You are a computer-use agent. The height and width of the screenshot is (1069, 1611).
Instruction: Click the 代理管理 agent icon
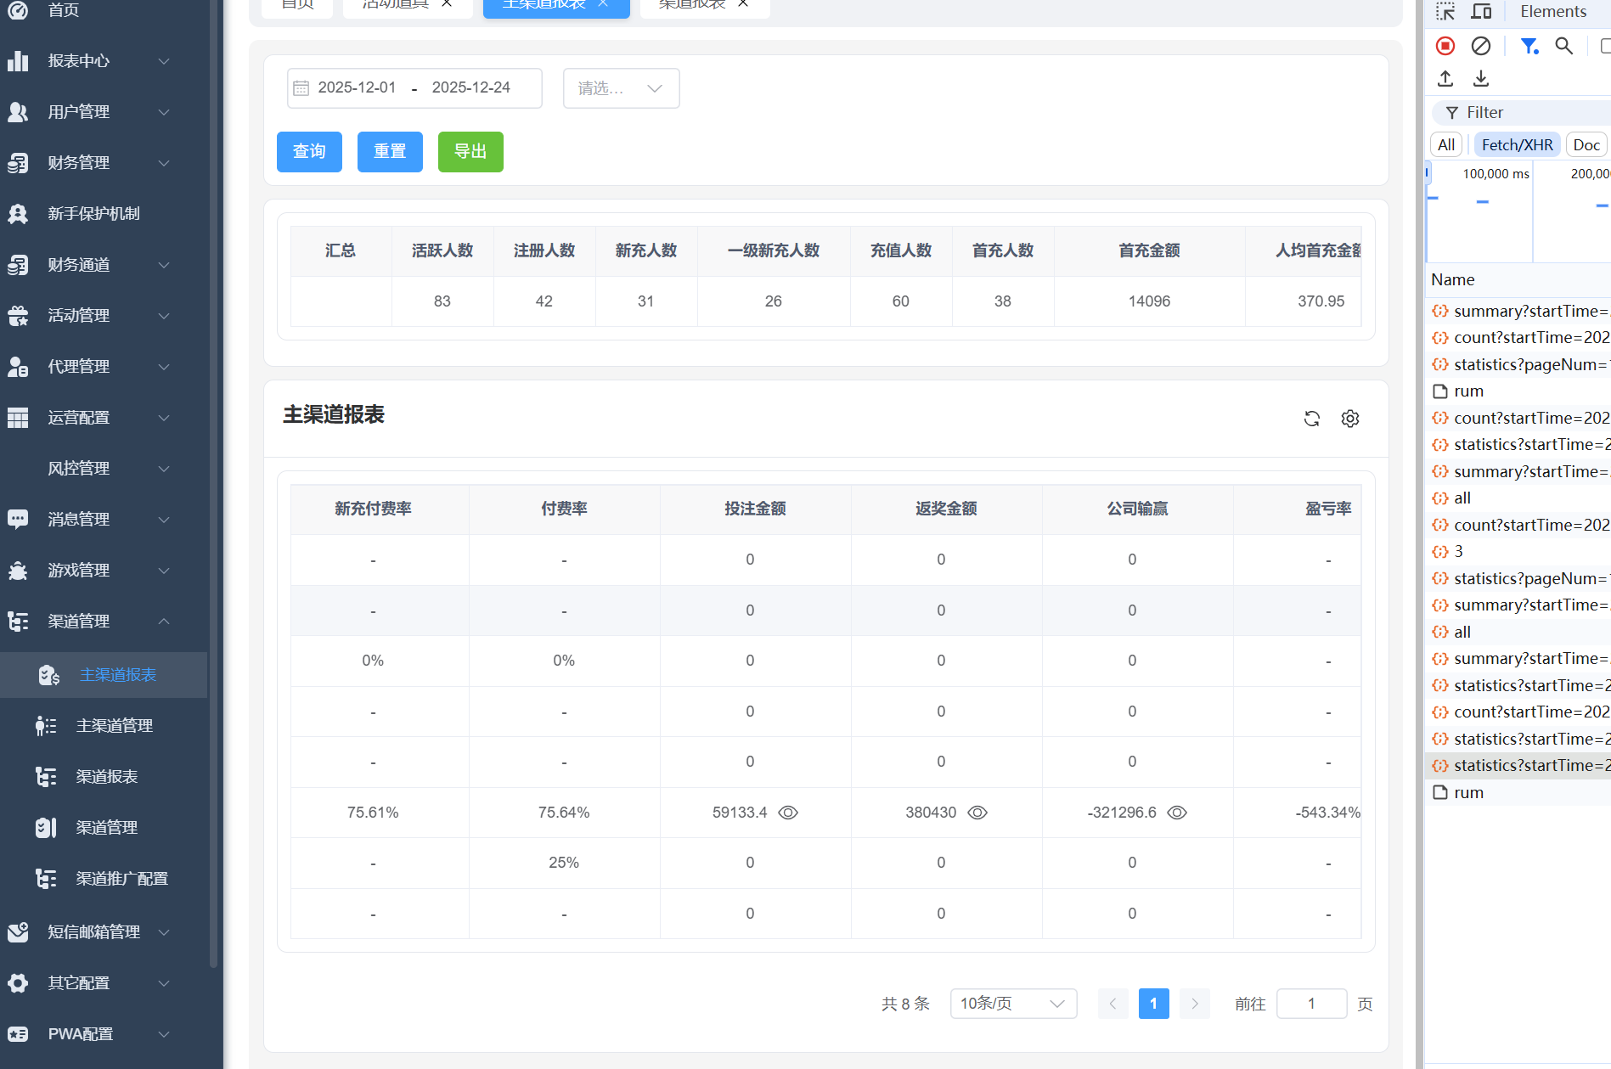(18, 367)
